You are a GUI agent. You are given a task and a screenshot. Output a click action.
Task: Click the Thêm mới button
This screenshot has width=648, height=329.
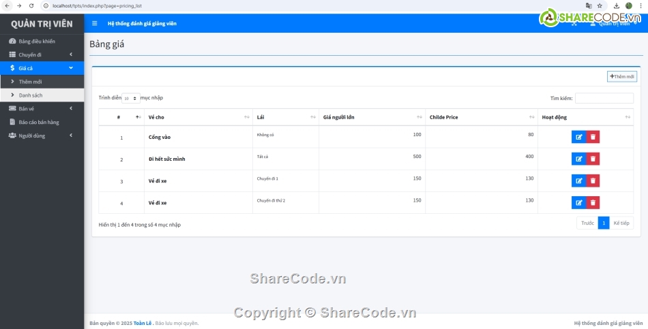[622, 77]
